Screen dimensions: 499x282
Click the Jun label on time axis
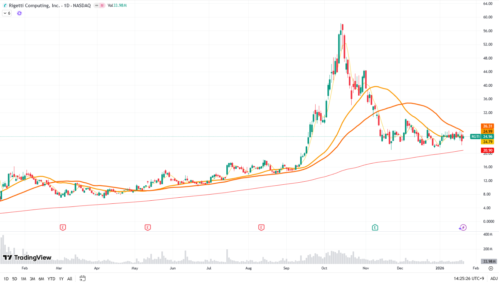173,268
